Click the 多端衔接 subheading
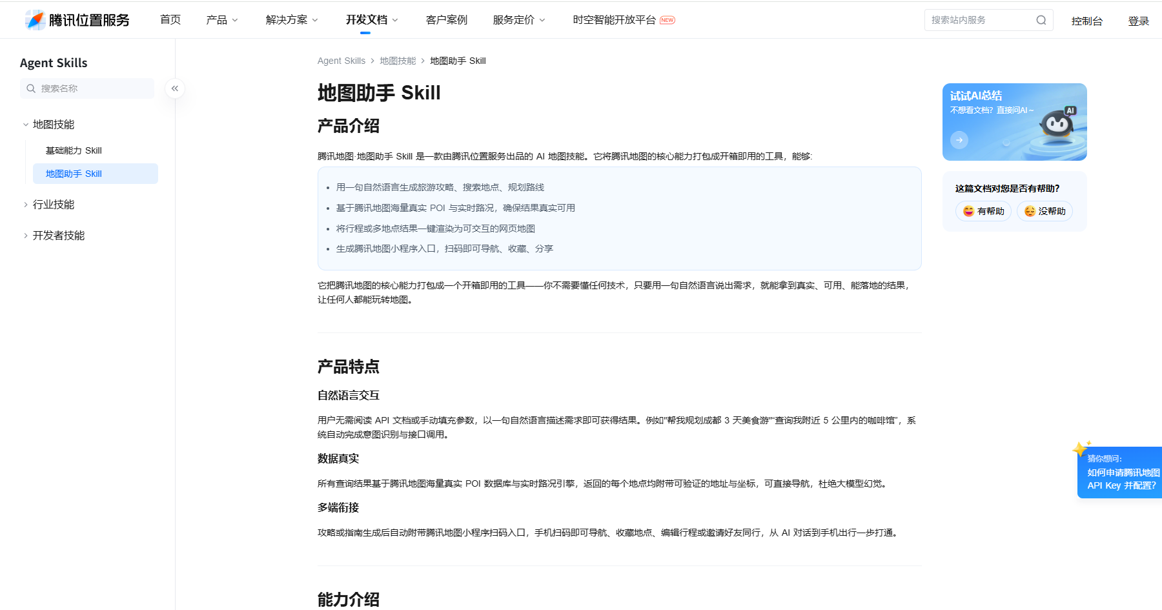1162x610 pixels. 338,507
